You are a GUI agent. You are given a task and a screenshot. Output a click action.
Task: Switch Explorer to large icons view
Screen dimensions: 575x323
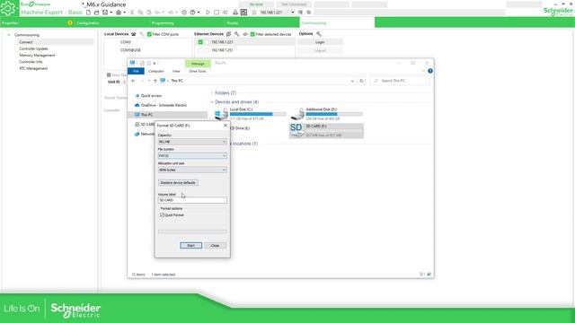click(x=429, y=275)
